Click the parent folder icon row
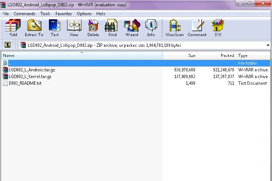This screenshot has width=272, height=181. (x=136, y=63)
